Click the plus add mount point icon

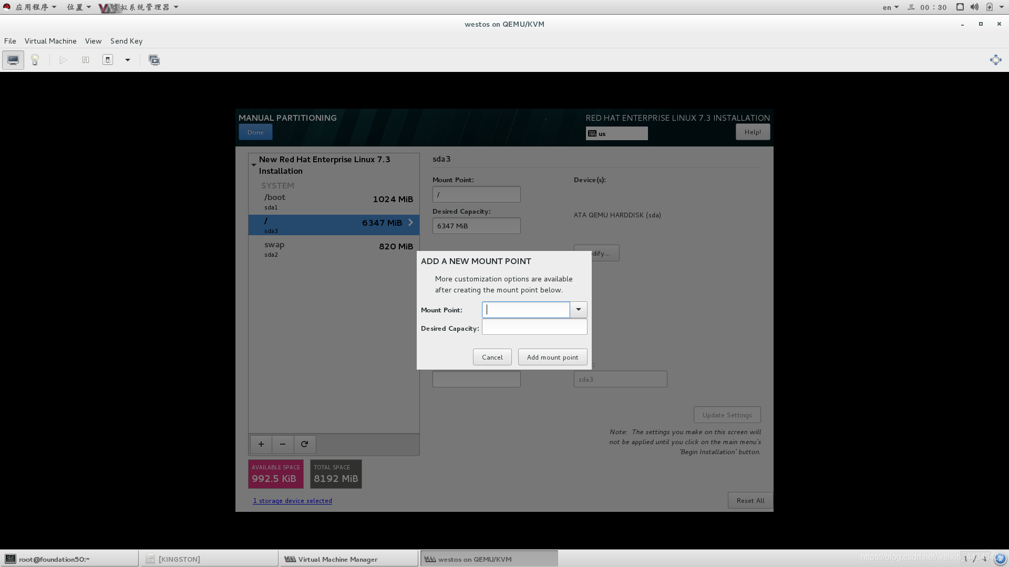(261, 444)
